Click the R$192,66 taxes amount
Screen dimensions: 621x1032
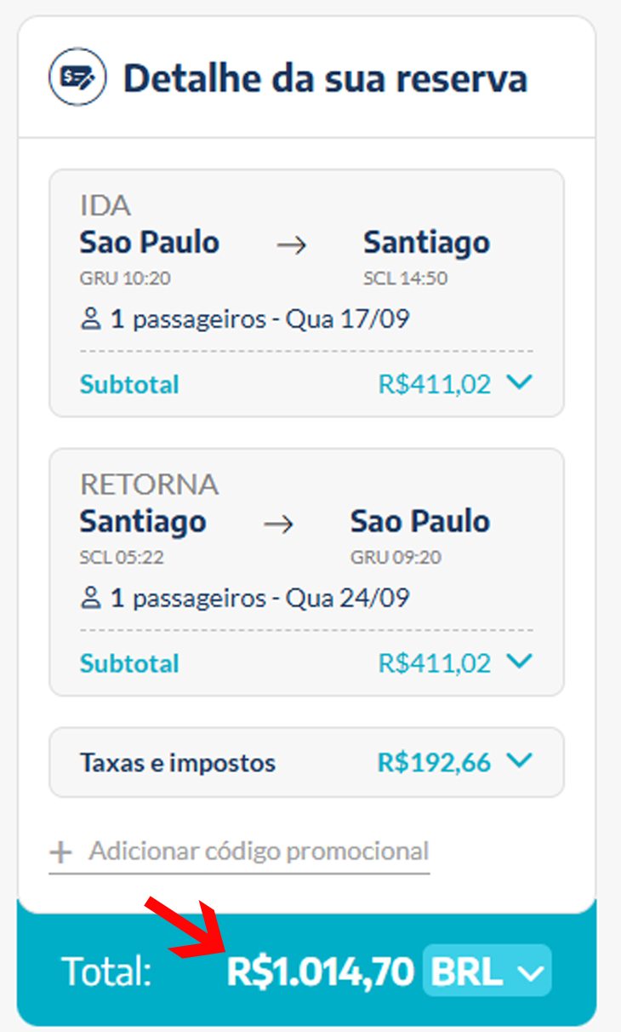[434, 763]
